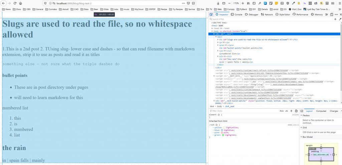Reload the page with the refresh icon
Viewport: 342px width, 165px height.
coord(14,3)
